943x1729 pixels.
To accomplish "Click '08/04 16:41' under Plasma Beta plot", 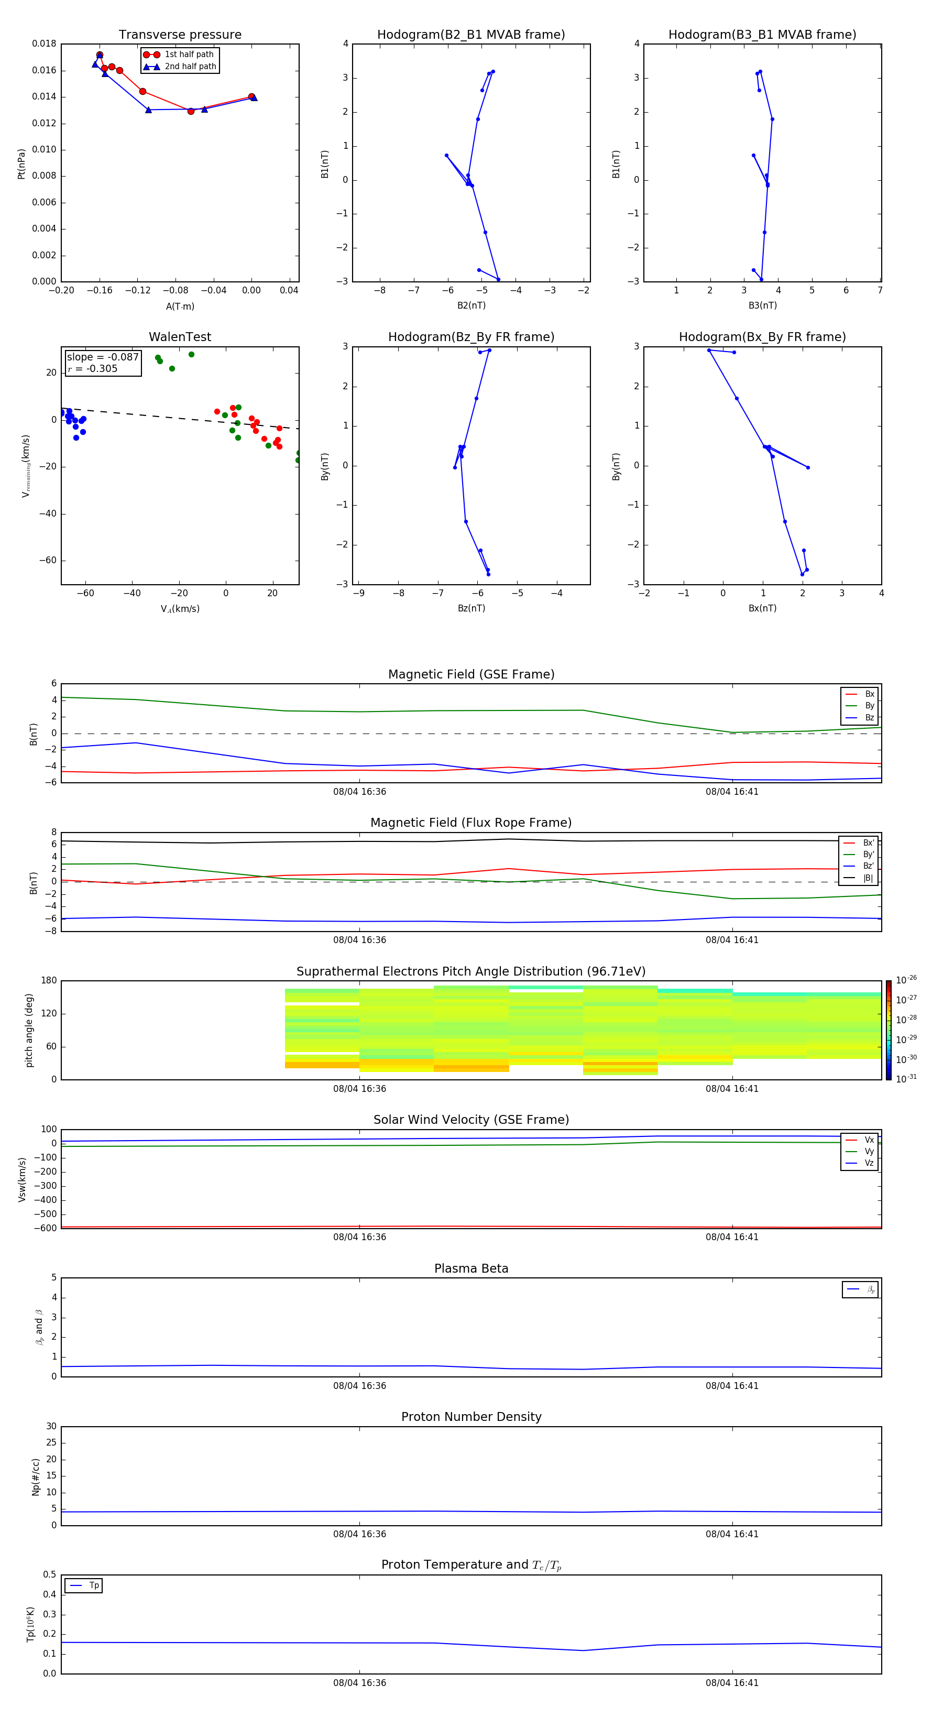I will click(x=731, y=1385).
